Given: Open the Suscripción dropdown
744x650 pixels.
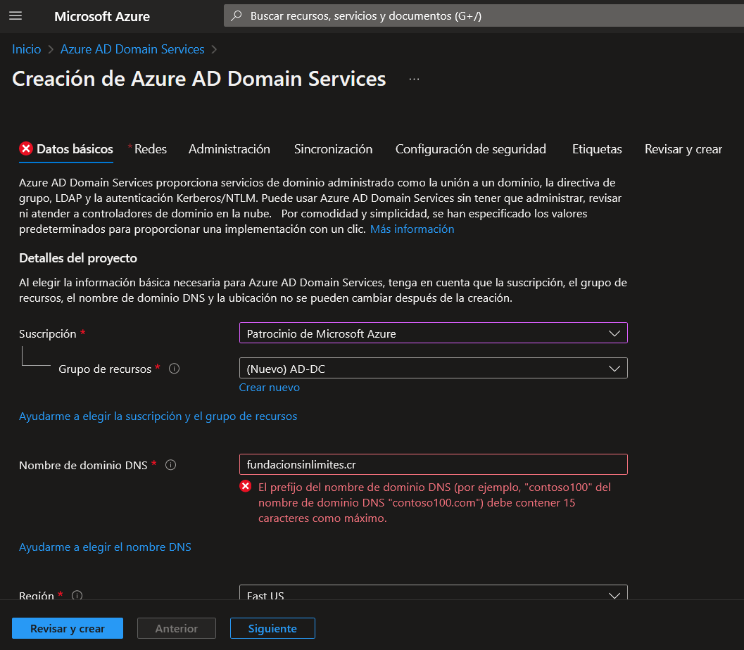Looking at the screenshot, I should tap(433, 333).
